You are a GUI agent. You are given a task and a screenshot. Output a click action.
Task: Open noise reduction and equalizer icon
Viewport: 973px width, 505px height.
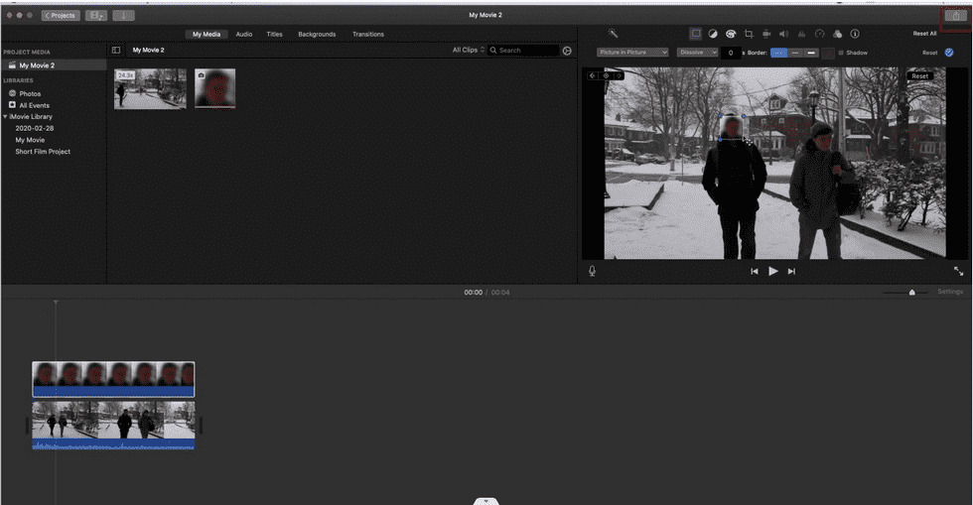click(x=801, y=34)
